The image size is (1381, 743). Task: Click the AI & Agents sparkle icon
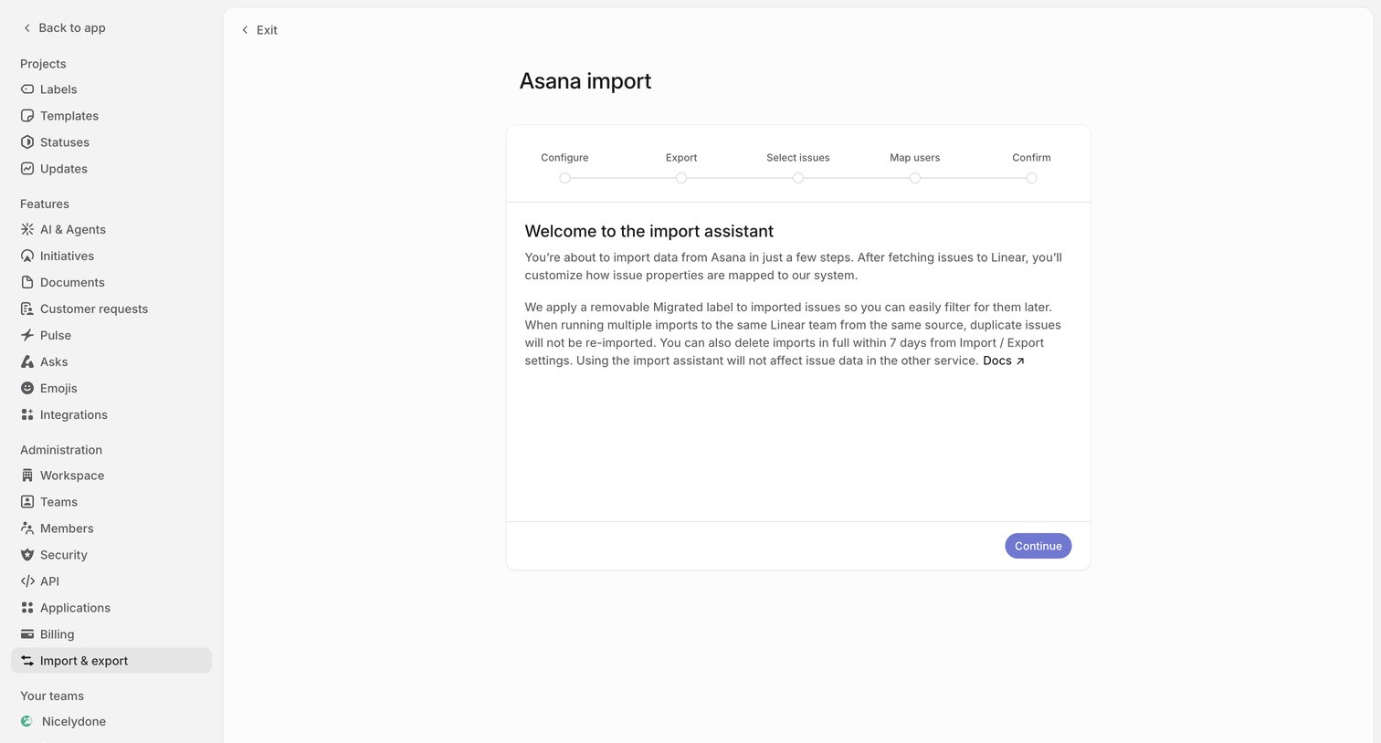tap(27, 229)
